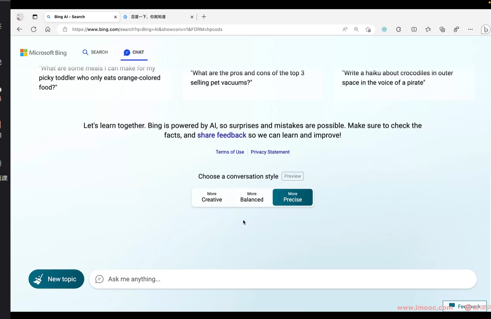The height and width of the screenshot is (319, 491).
Task: Open the profile avatar icon
Action: [x=20, y=17]
